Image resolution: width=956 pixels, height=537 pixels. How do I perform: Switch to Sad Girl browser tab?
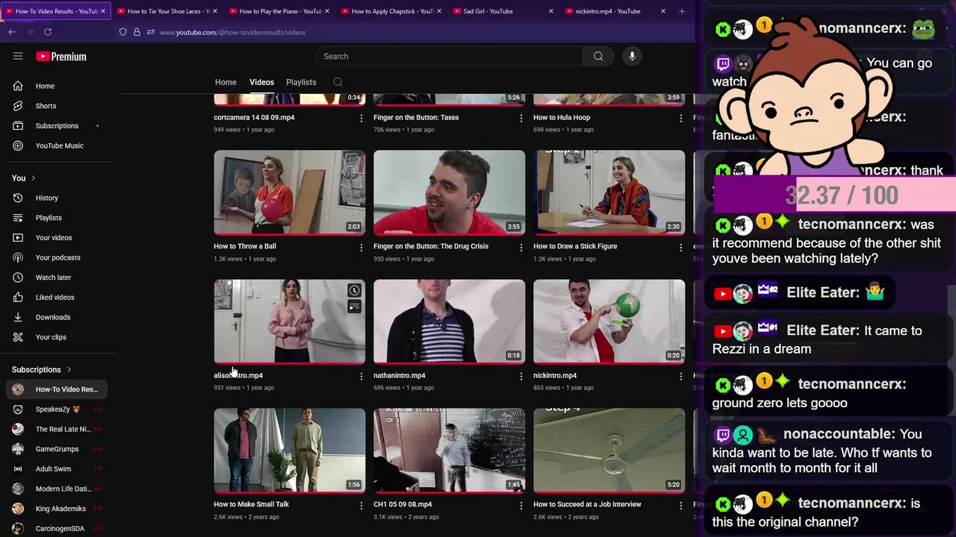(x=502, y=11)
